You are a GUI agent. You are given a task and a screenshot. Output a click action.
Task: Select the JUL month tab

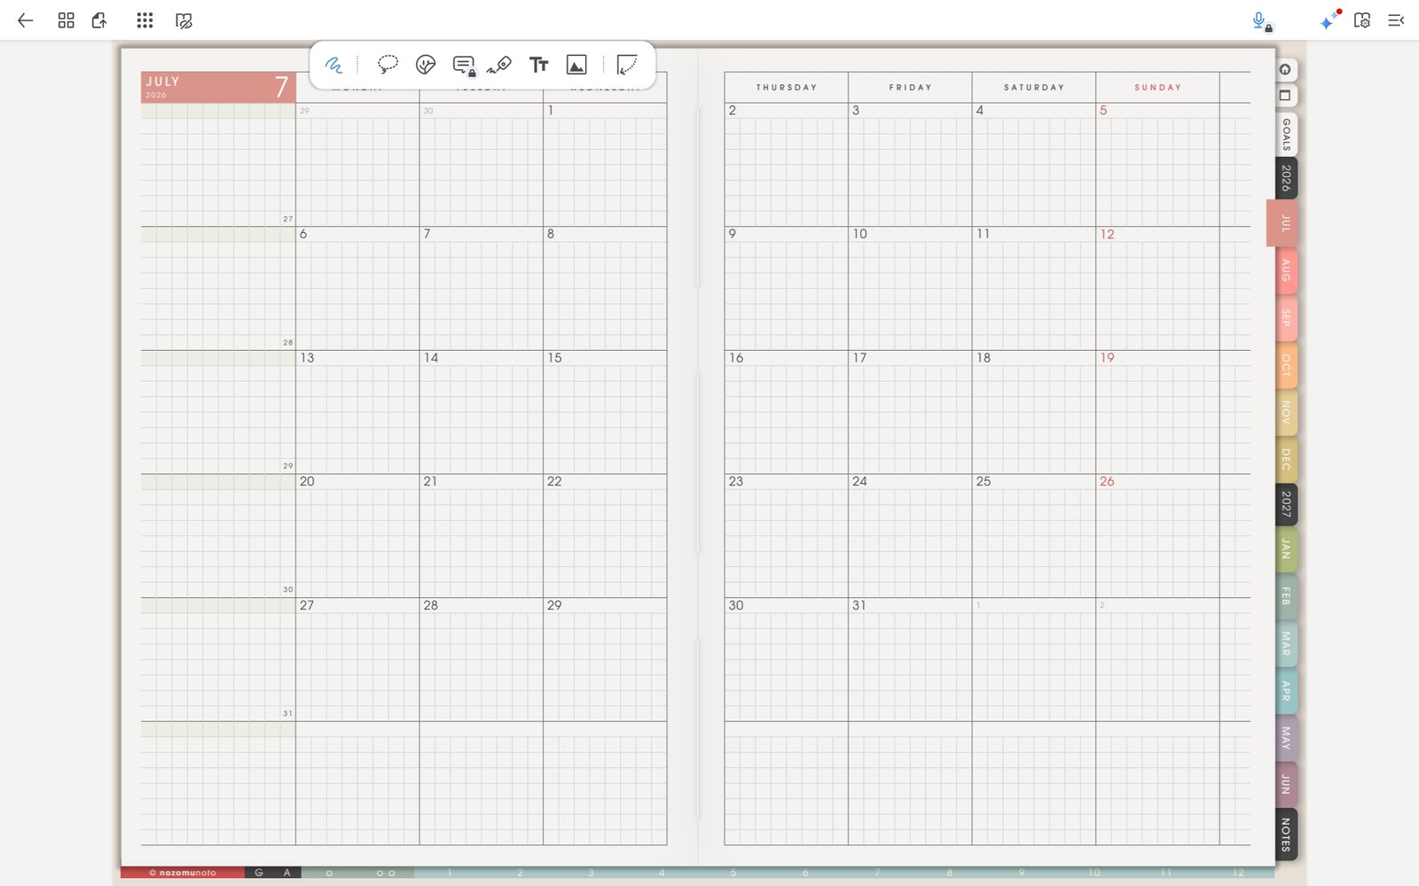click(x=1282, y=222)
